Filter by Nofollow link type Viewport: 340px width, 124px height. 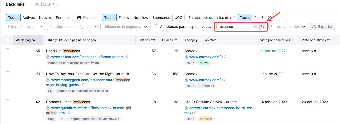[x=141, y=18]
